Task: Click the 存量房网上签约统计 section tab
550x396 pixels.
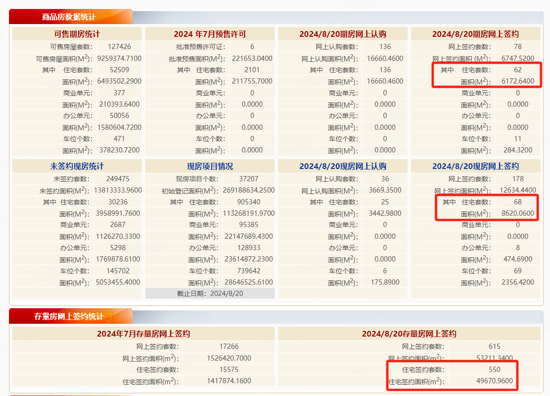Action: (x=69, y=316)
